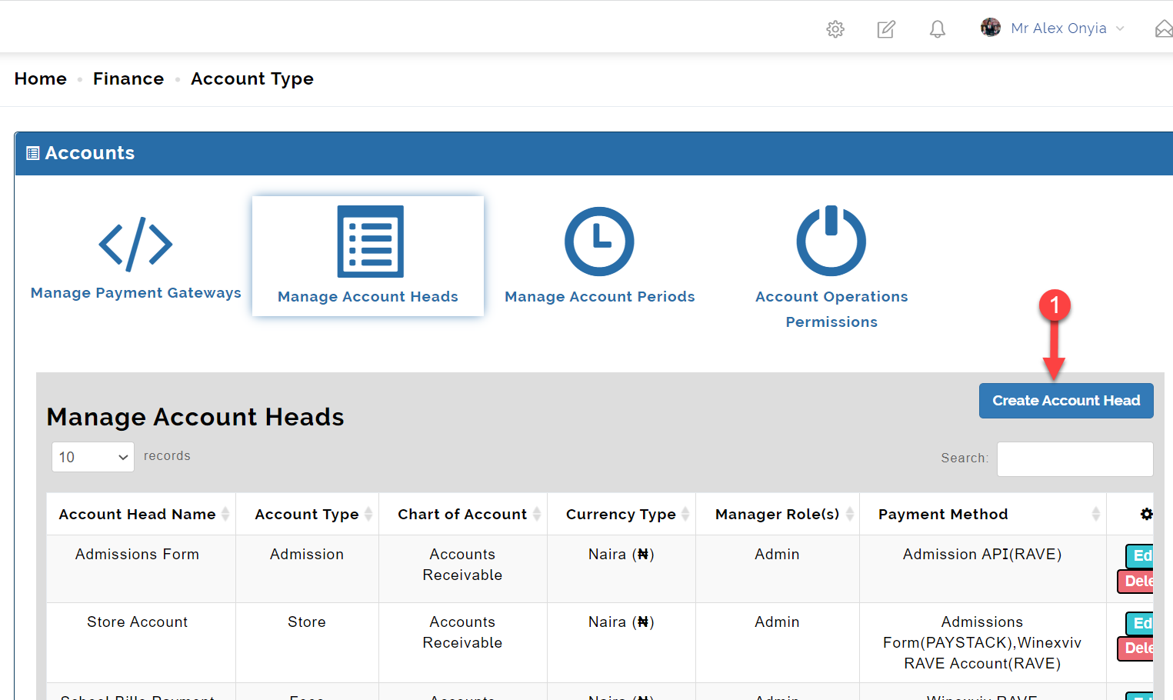Sort by Account Type arrows
1173x700 pixels.
coord(368,514)
